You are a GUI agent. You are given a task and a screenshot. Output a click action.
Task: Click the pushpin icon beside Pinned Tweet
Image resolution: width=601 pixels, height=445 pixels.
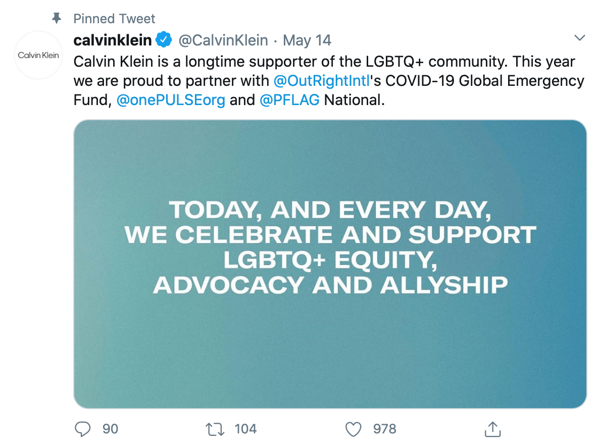pyautogui.click(x=57, y=18)
